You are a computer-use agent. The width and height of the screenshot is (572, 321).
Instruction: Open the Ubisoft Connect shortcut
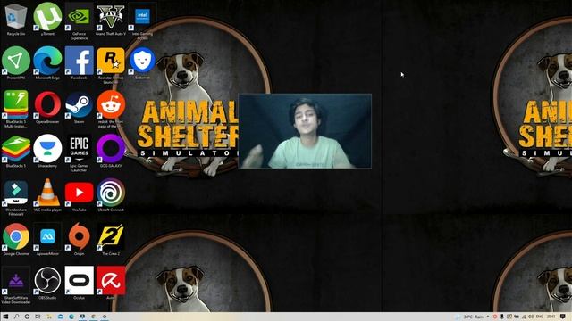[111, 195]
